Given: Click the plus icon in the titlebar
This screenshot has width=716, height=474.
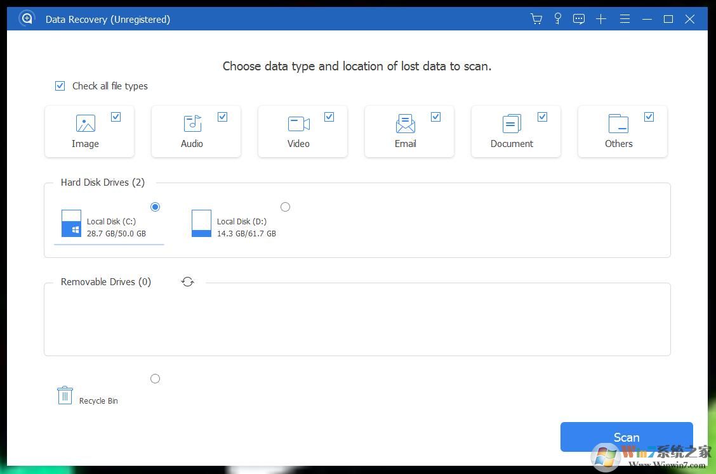Looking at the screenshot, I should [600, 19].
